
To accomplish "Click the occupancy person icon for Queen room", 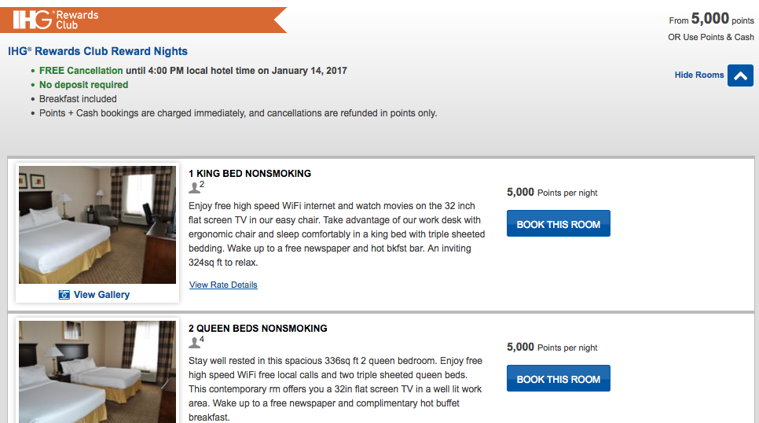I will 194,343.
